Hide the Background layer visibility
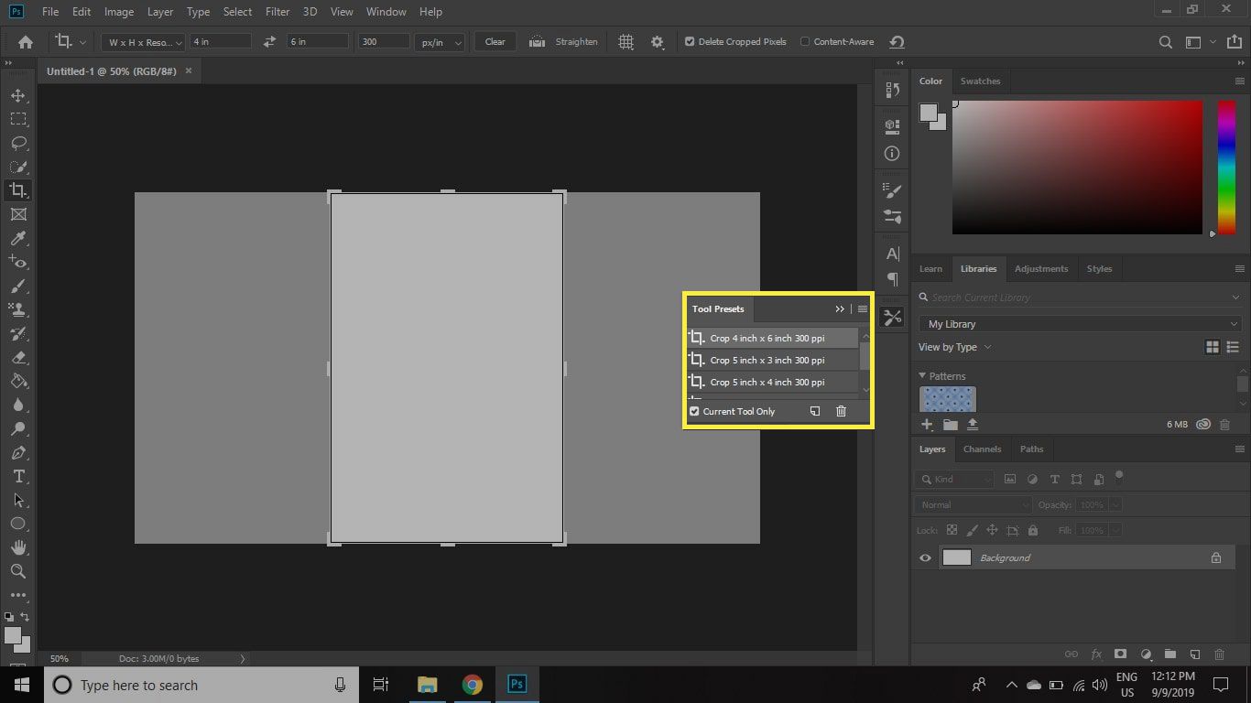Viewport: 1251px width, 703px height. pos(925,557)
